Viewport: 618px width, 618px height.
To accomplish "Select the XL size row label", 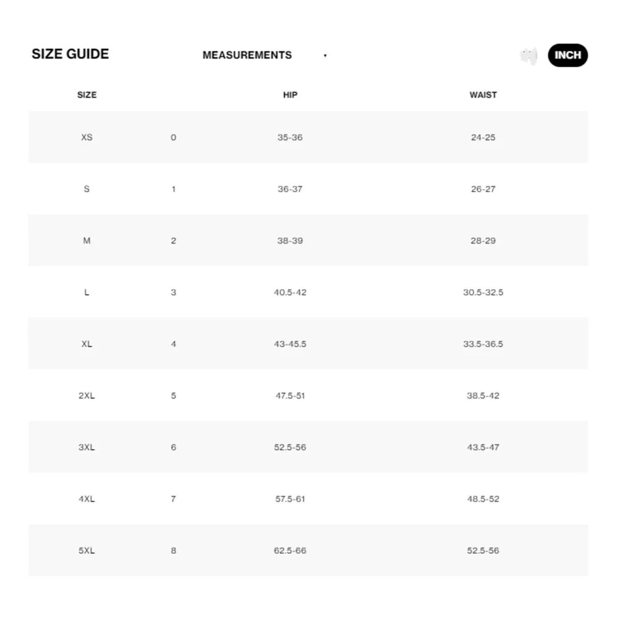I will click(x=87, y=344).
